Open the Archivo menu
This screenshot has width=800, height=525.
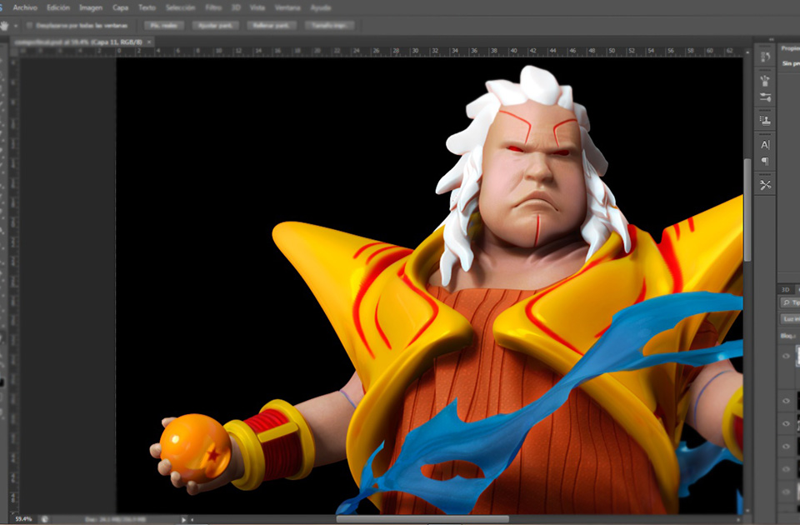click(25, 7)
